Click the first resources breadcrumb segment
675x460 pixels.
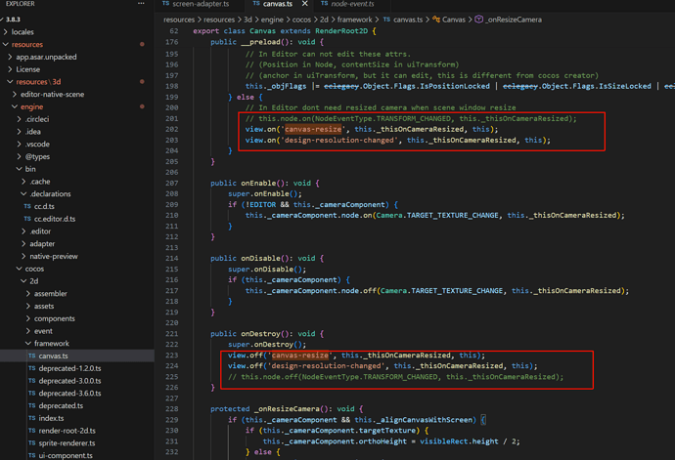pos(179,20)
